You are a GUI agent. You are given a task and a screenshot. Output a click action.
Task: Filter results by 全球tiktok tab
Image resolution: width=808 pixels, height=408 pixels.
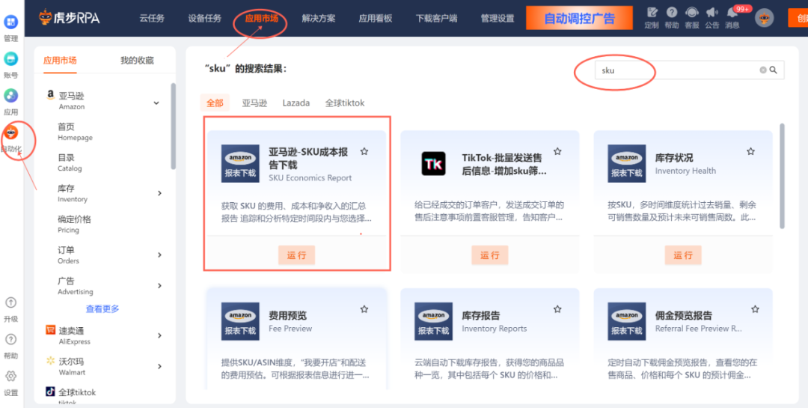coord(345,103)
